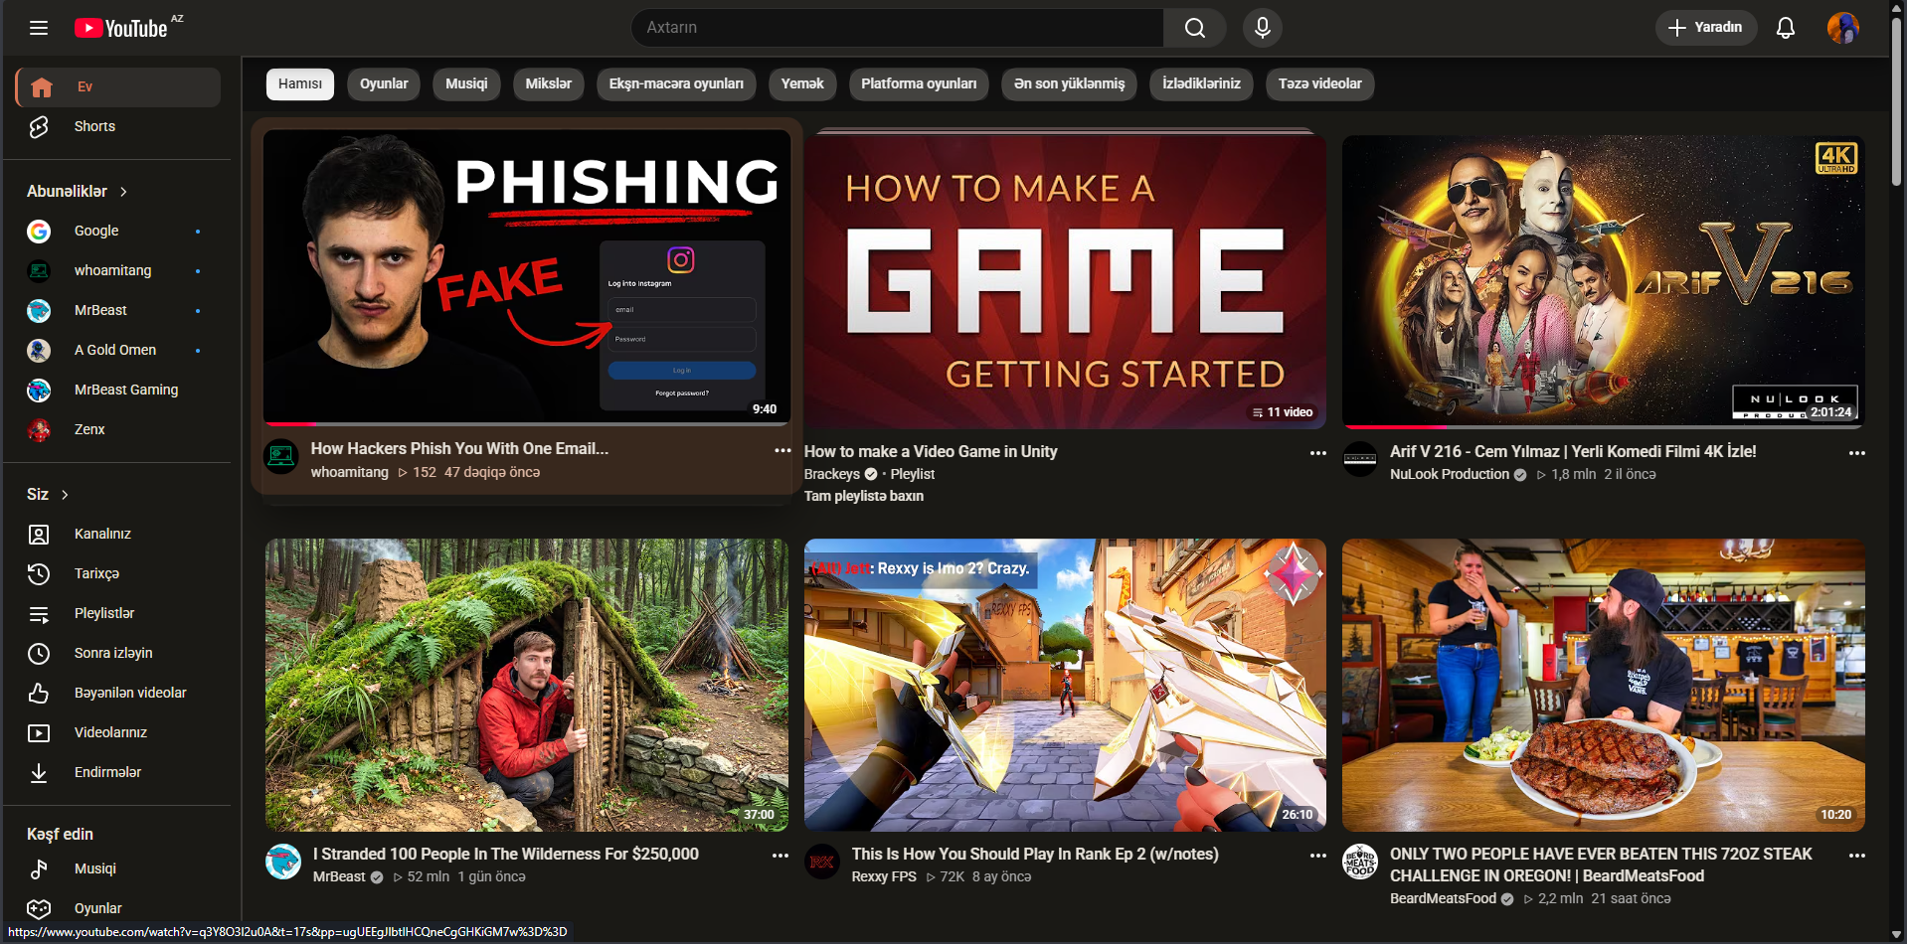Open the Google channel avatar in subscriptions
1907x944 pixels.
pyautogui.click(x=39, y=231)
